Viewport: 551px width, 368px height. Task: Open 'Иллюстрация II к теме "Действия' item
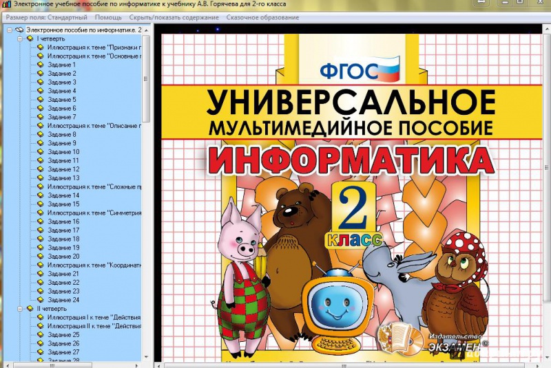pyautogui.click(x=94, y=326)
